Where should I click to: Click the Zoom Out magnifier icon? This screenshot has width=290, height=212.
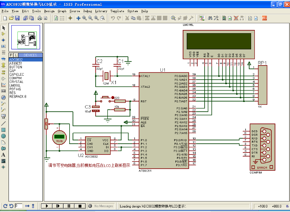[x=90, y=18]
